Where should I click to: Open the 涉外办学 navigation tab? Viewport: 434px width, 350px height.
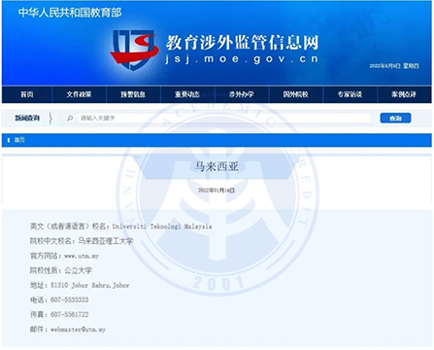point(242,94)
